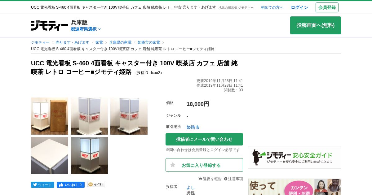Share with the Twitter ツイート button
Screen dimensions: 372x195
tap(42, 185)
